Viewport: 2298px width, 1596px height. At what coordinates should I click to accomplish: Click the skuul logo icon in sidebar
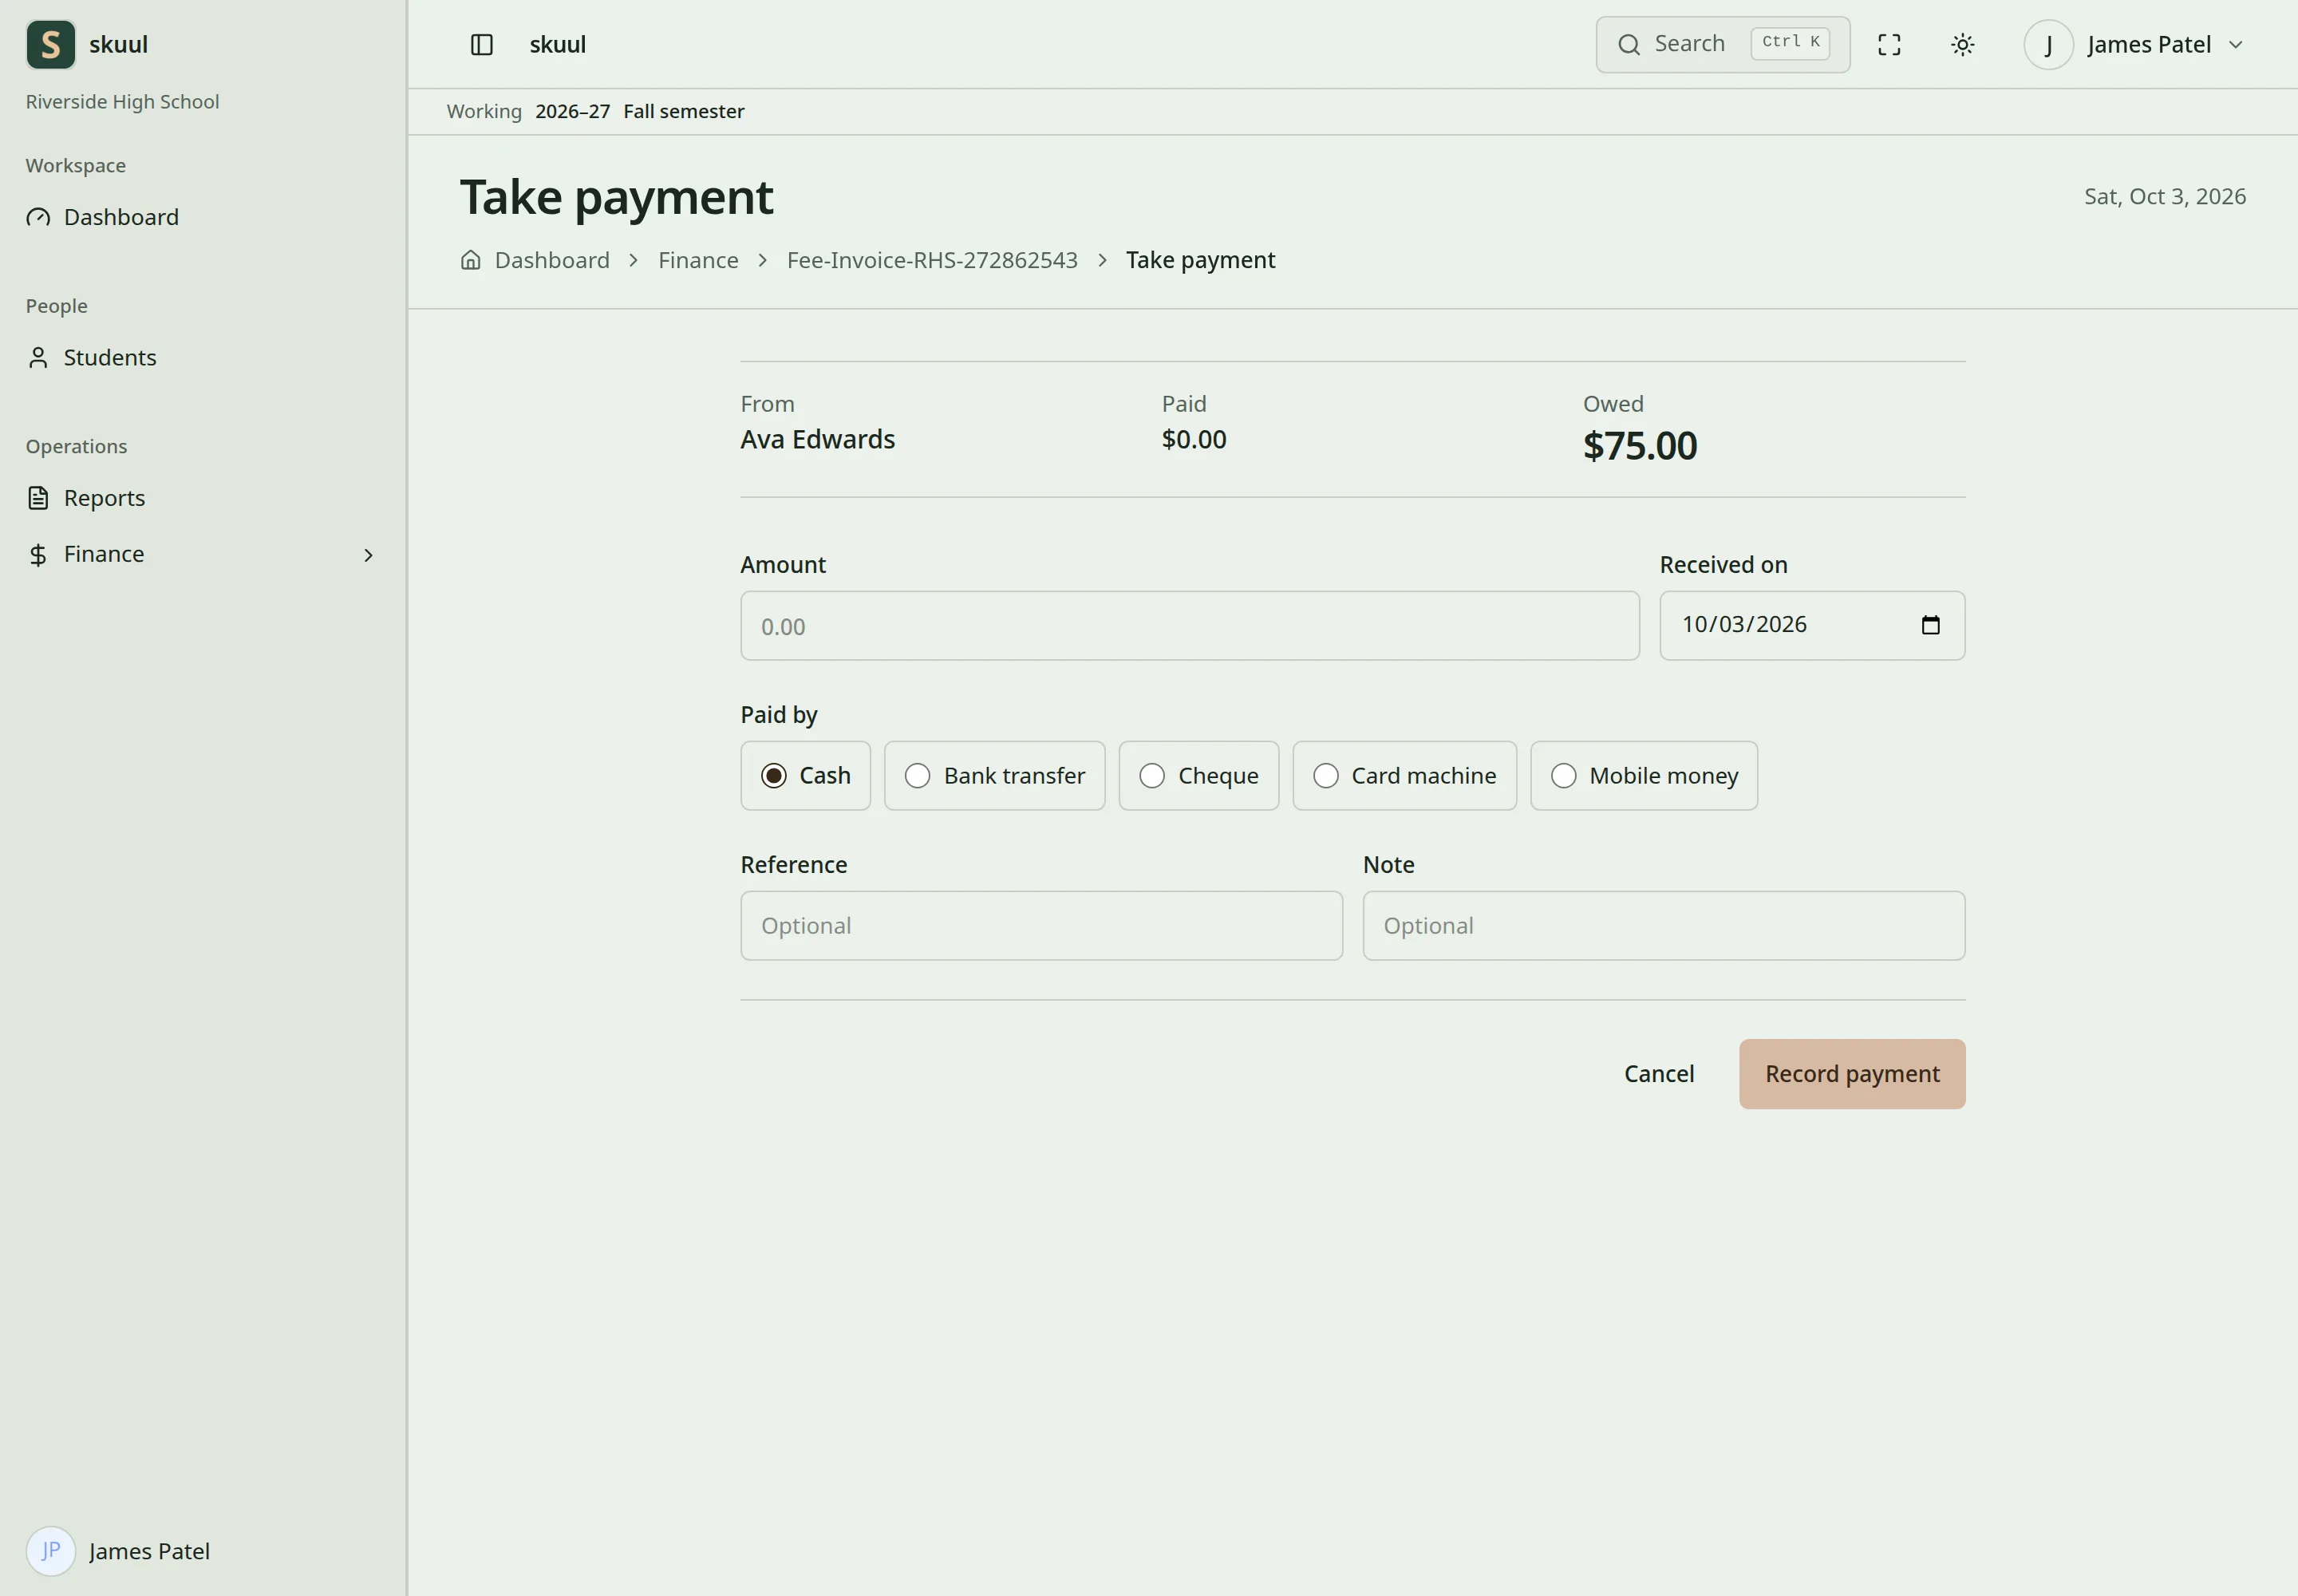tap(51, 44)
